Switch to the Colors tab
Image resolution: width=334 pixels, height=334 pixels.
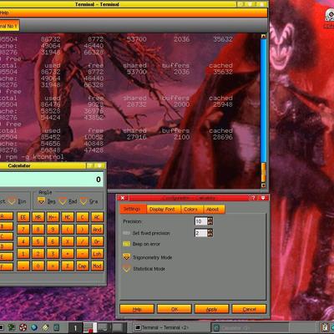coord(192,210)
